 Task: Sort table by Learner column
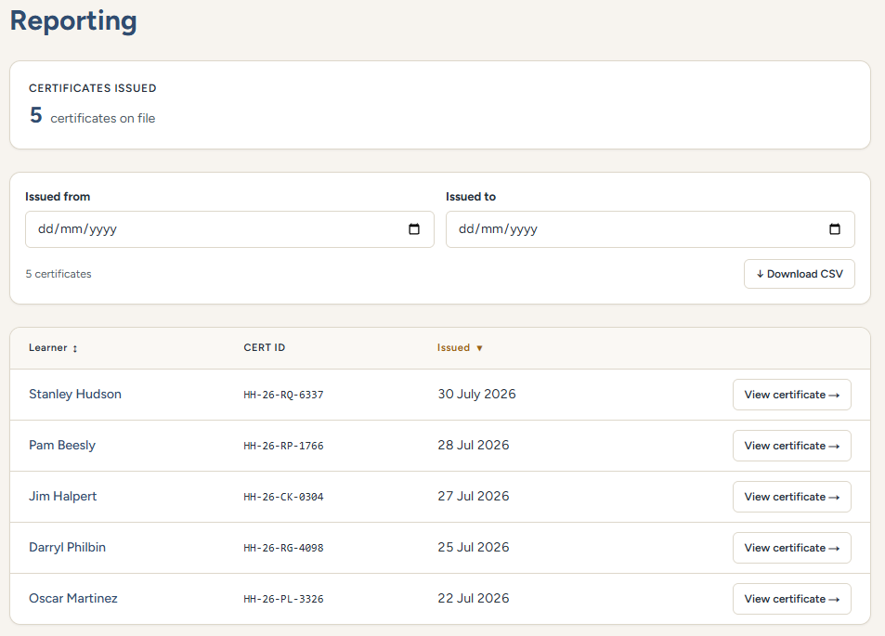point(53,347)
